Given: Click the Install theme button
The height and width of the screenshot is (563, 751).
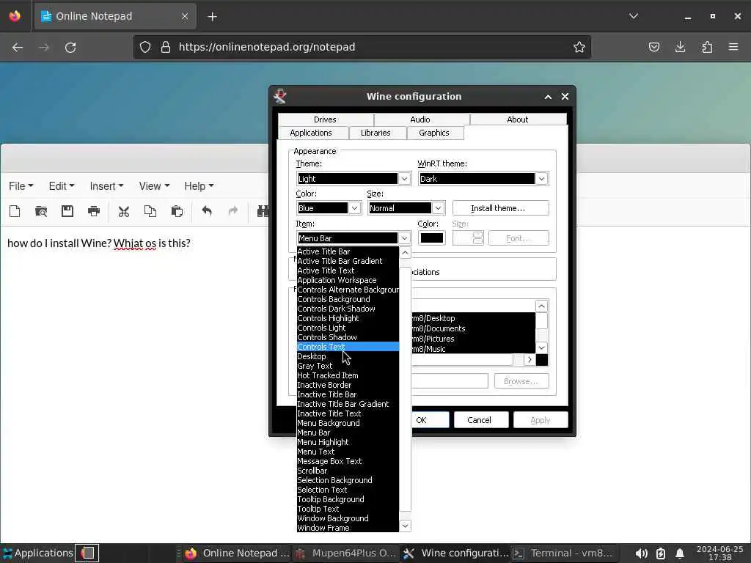Looking at the screenshot, I should click(500, 207).
